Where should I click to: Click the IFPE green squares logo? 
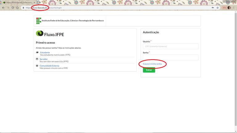(39, 21)
